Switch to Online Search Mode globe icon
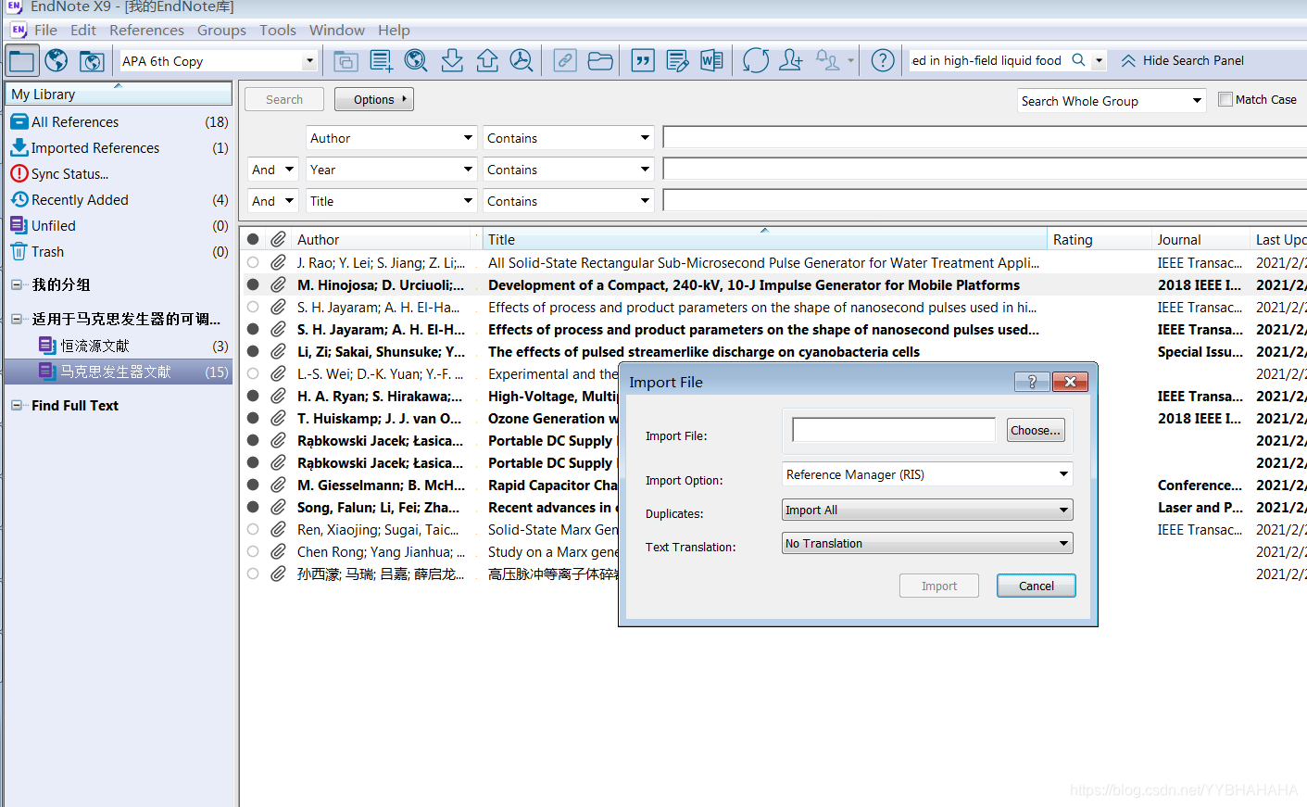Image resolution: width=1307 pixels, height=807 pixels. coord(57,61)
